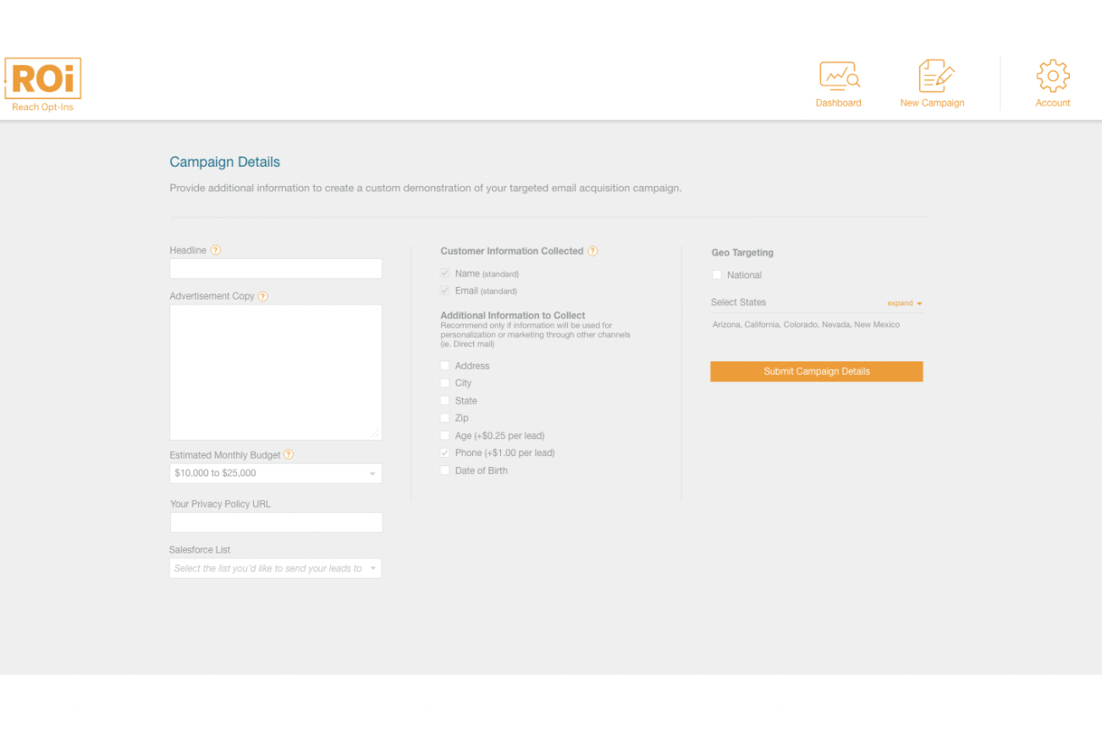Focus the Headline input field
The image size is (1102, 731).
tap(276, 269)
